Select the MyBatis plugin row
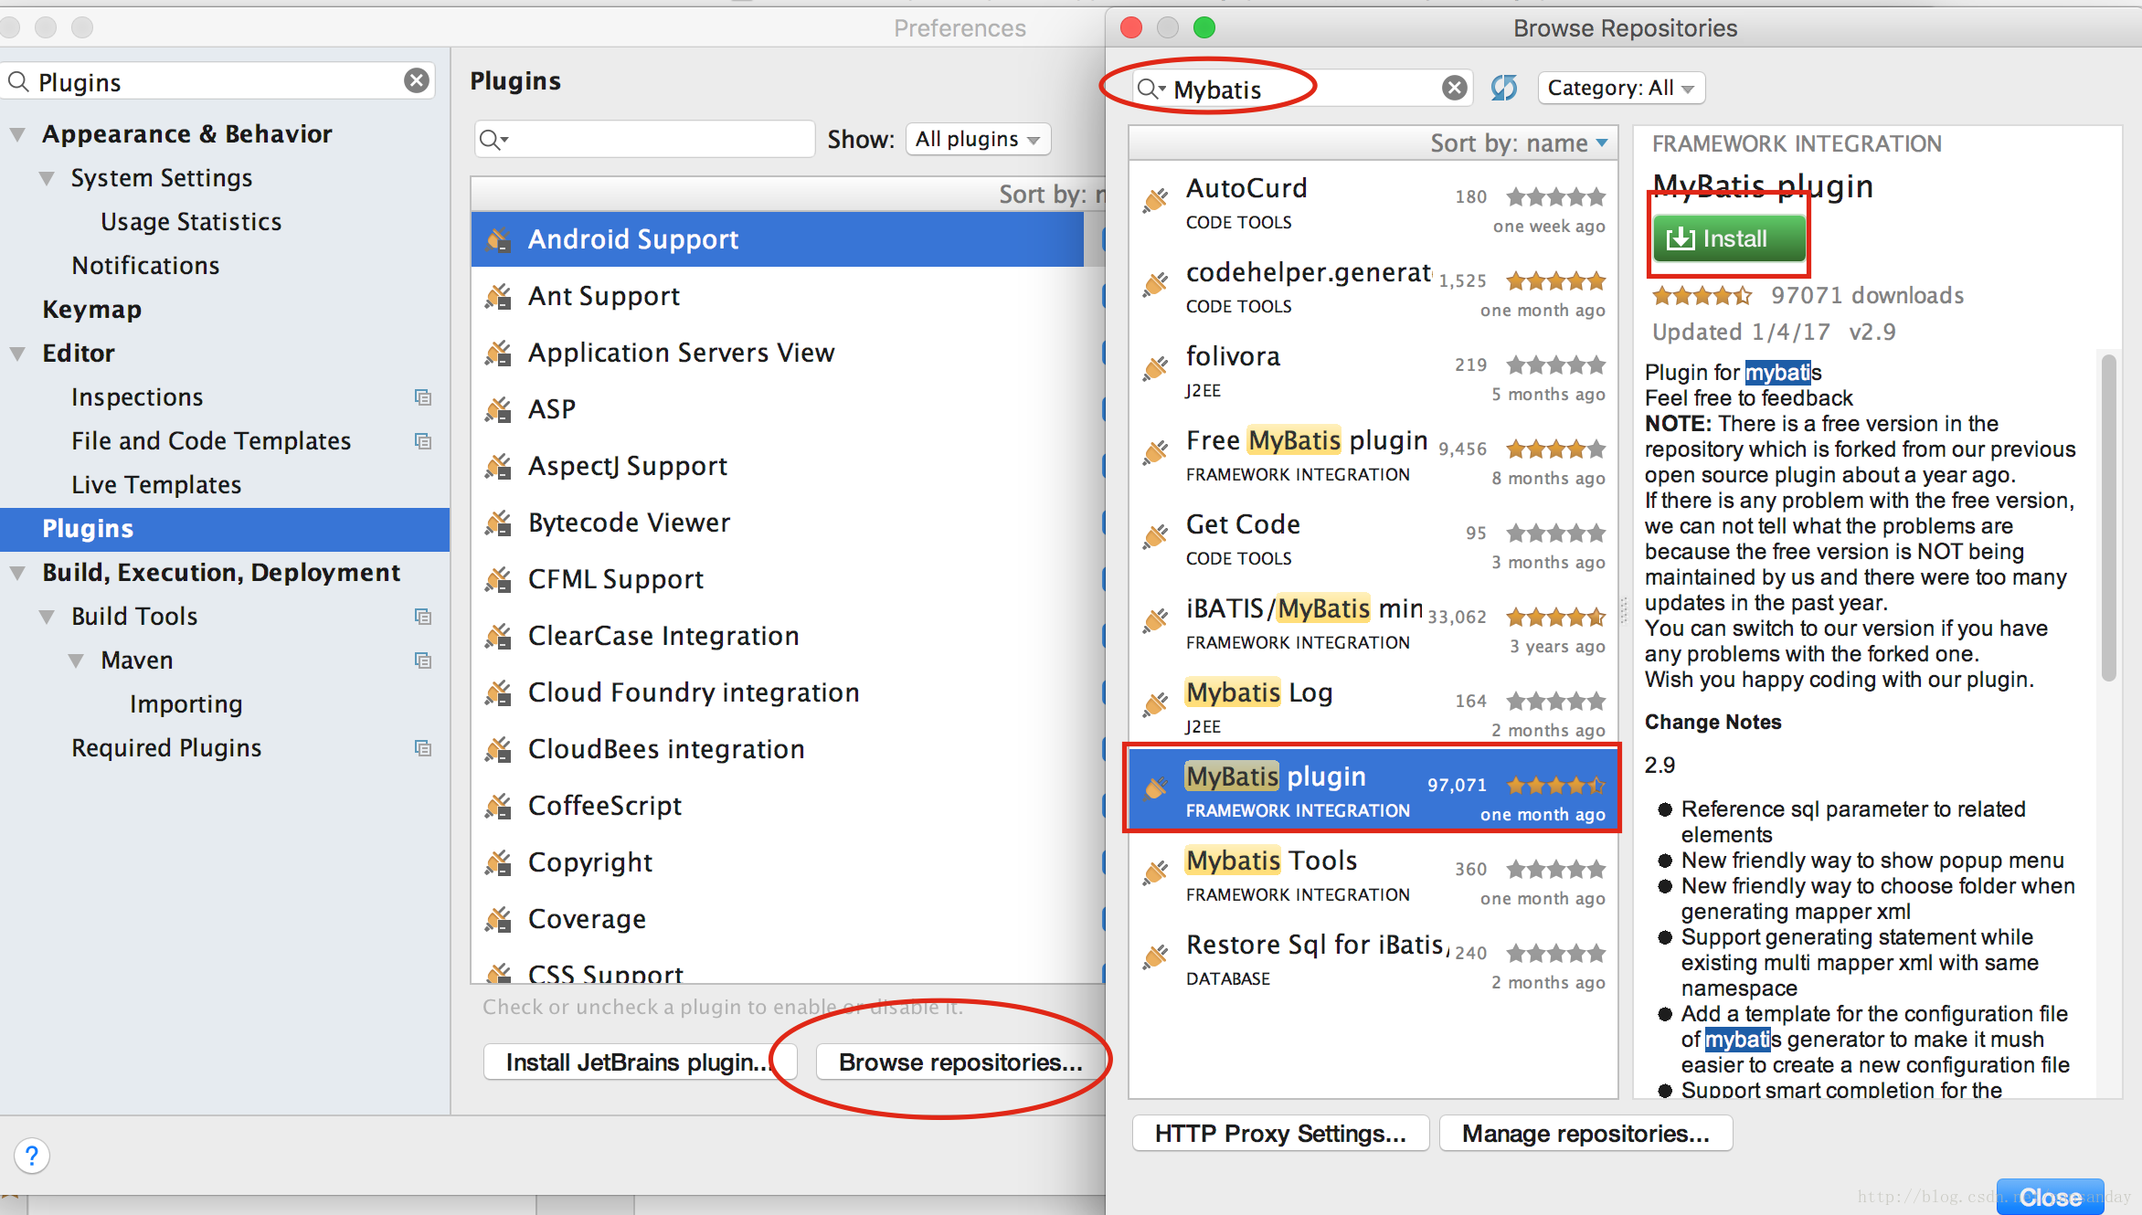 tap(1373, 789)
